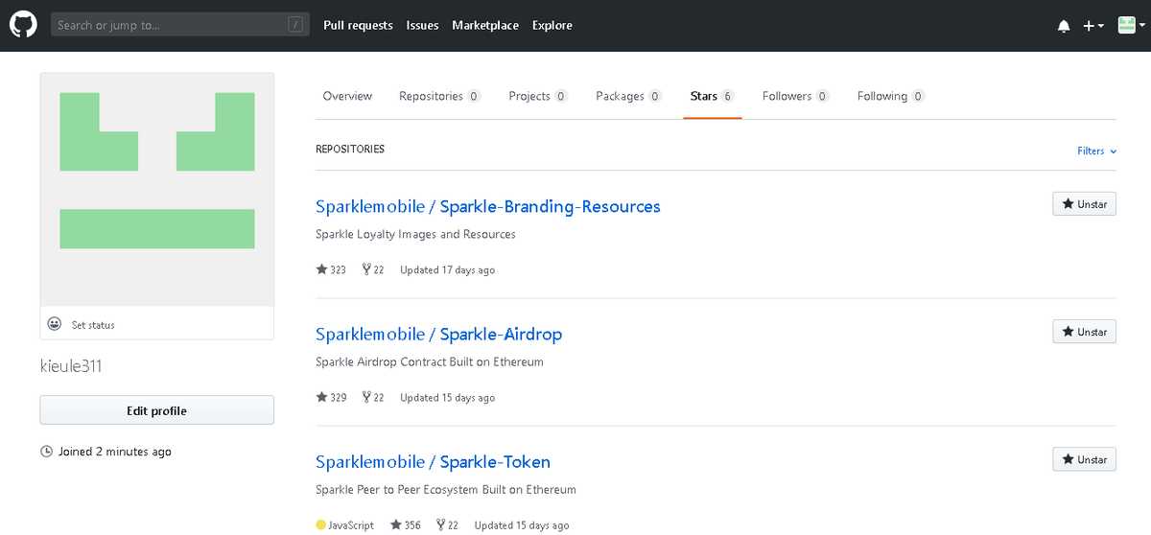Screen dimensions: 1151x535
Task: Click star count 356 on Sparkle-Token
Action: pos(406,525)
